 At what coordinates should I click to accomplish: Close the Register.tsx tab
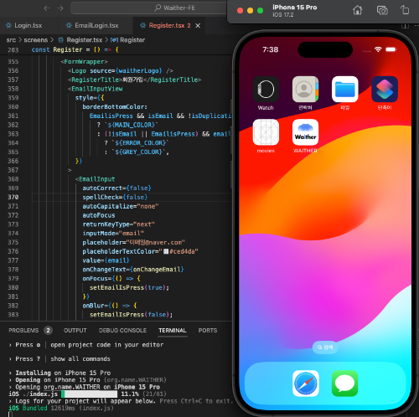click(198, 26)
